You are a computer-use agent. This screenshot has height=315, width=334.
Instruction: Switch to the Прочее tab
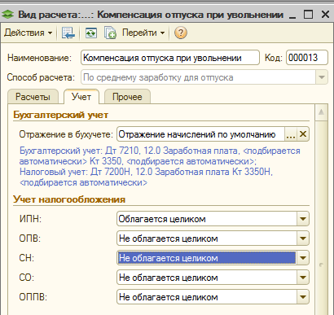pyautogui.click(x=127, y=97)
